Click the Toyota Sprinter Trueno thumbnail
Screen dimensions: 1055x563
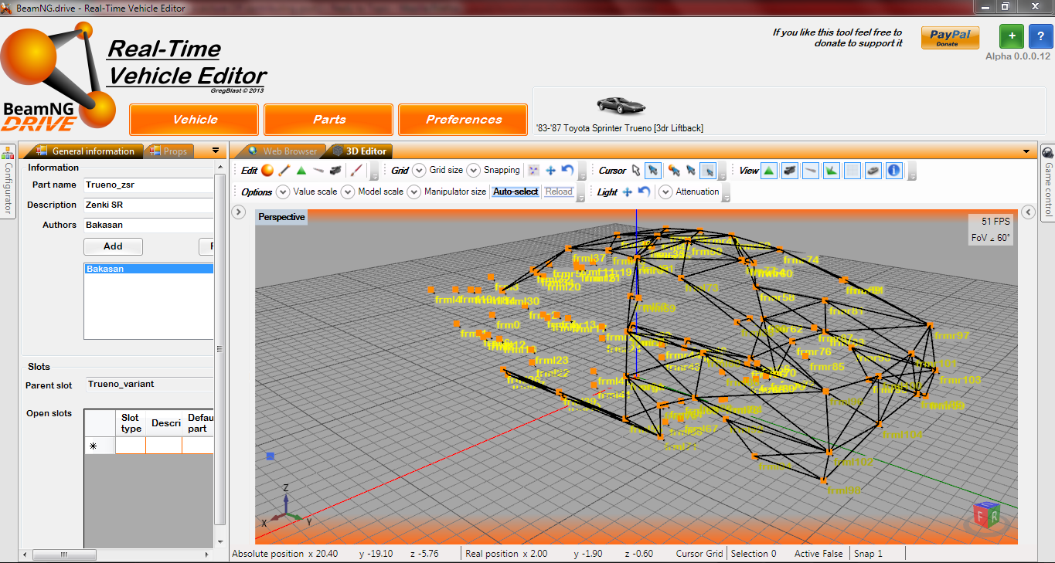[x=621, y=105]
